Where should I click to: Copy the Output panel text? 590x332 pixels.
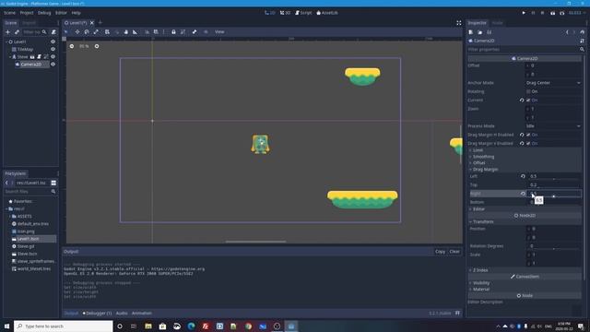pos(440,252)
